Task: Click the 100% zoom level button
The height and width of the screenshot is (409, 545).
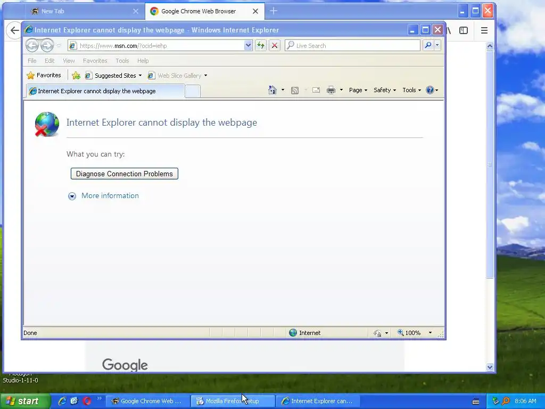Action: tap(409, 333)
